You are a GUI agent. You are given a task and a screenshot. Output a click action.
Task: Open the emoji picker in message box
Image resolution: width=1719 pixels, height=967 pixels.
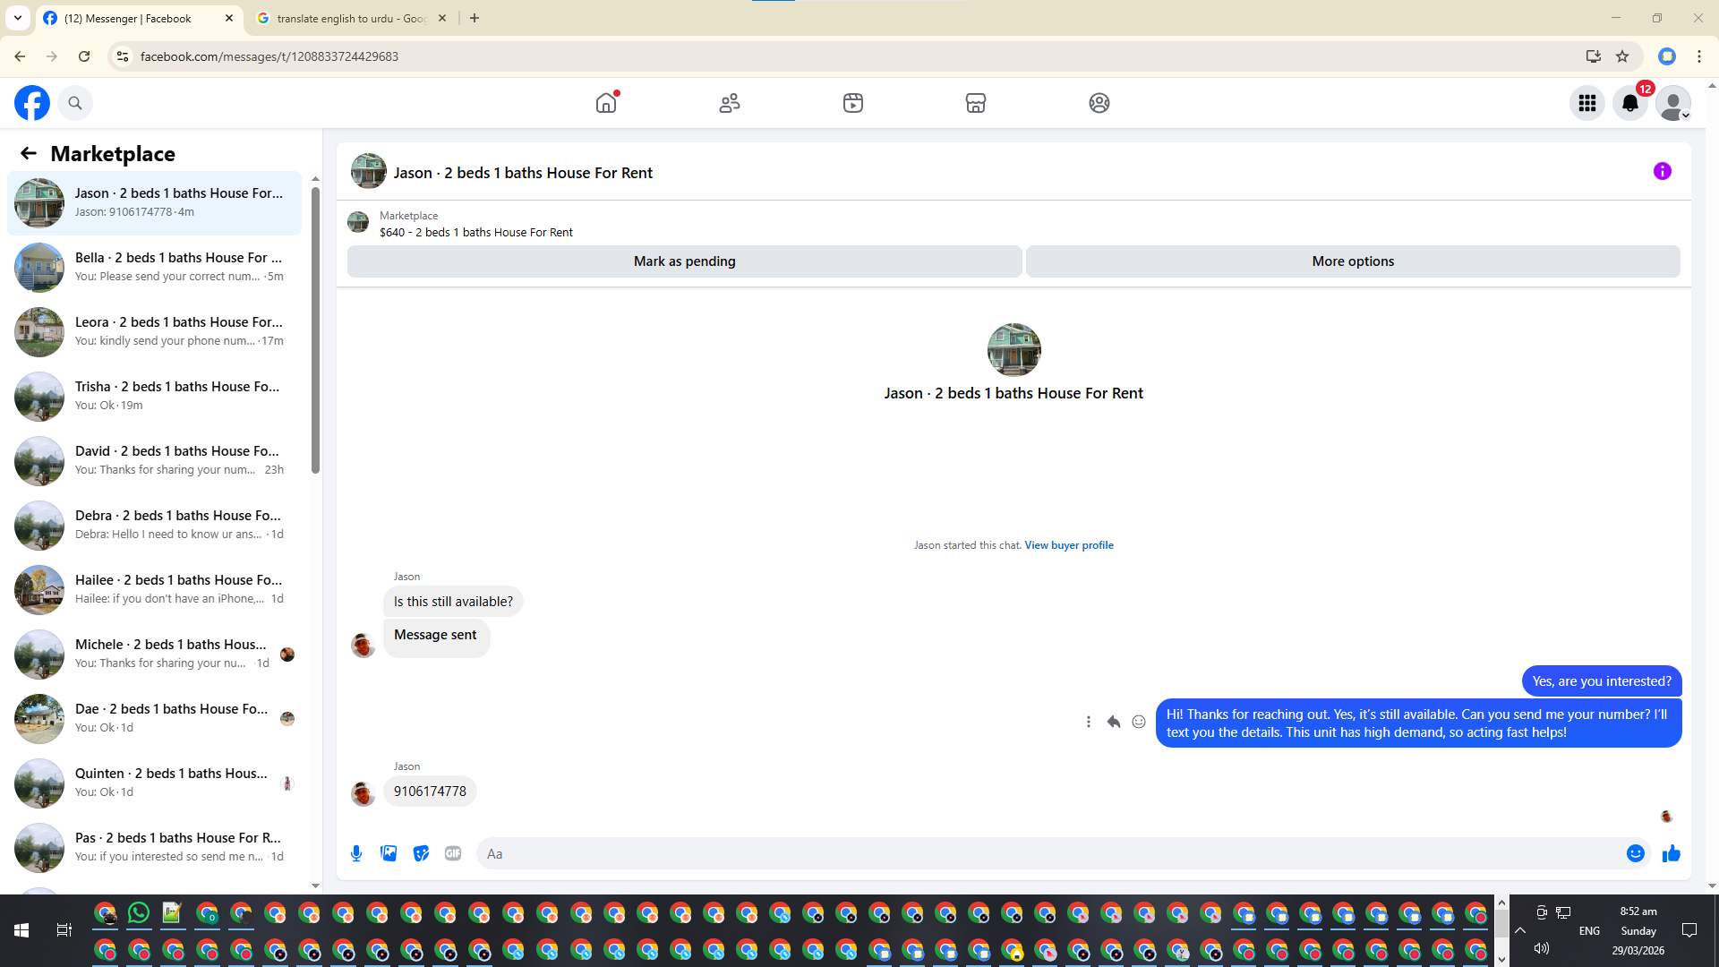(1636, 853)
